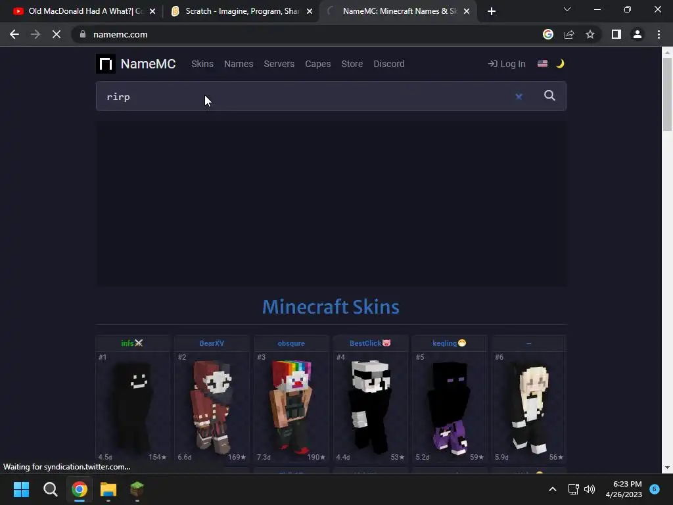Click the share page icon
Viewport: 673px width, 505px height.
click(x=569, y=34)
